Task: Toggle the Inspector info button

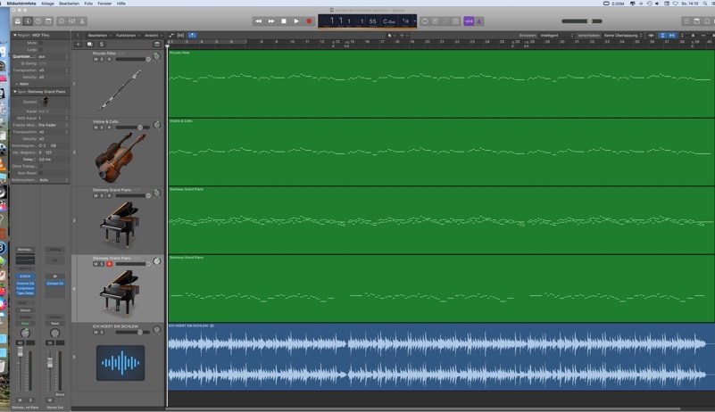Action: 28,21
